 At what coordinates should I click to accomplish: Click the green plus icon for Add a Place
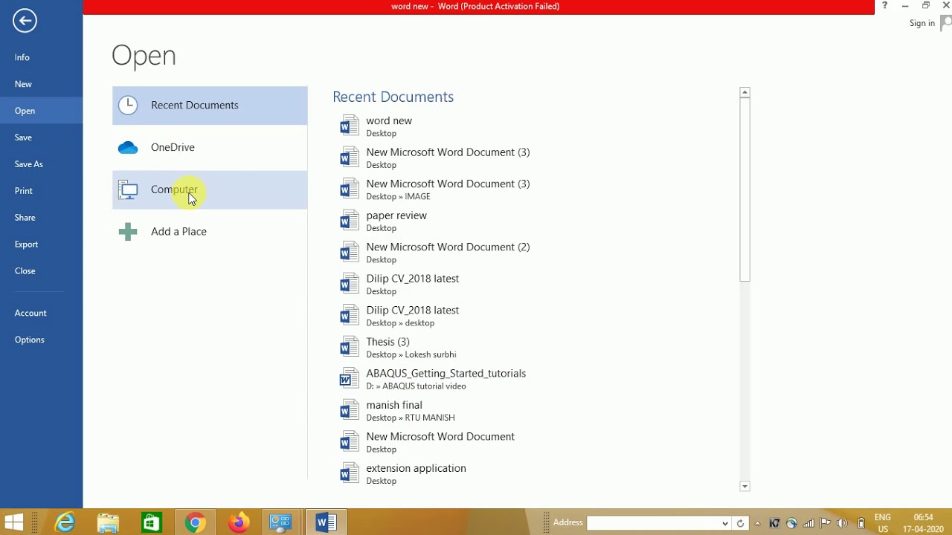128,232
